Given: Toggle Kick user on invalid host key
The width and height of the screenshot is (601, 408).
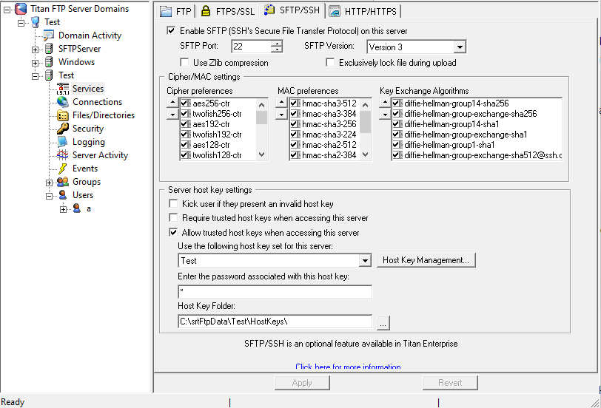Looking at the screenshot, I should tap(173, 203).
